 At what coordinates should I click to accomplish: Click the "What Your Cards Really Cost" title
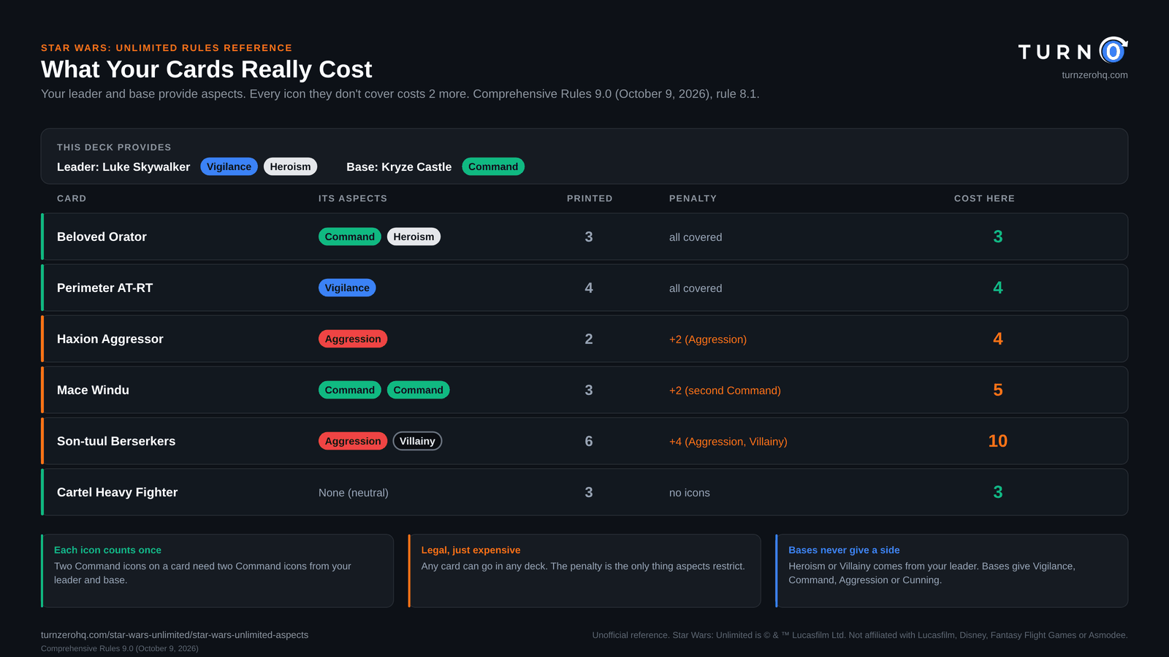point(207,69)
